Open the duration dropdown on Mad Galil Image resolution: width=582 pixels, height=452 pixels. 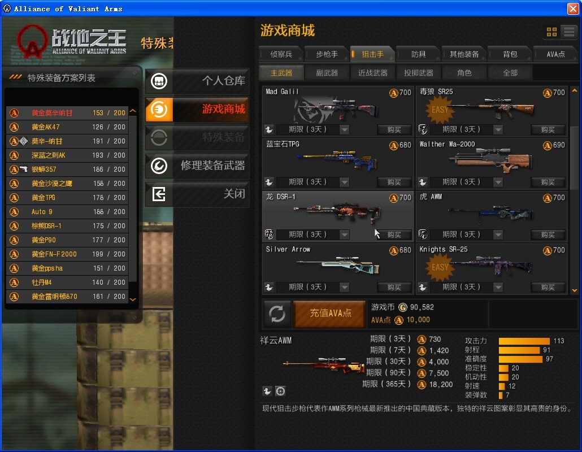345,129
